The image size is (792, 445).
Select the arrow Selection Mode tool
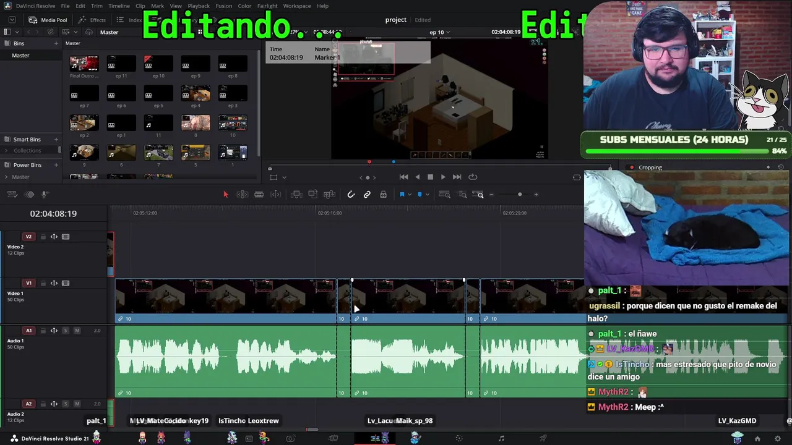pyautogui.click(x=225, y=195)
